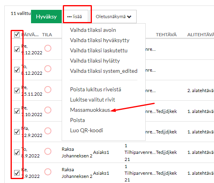Image resolution: width=214 pixels, height=183 pixels.
Task: Select Lukitse valitut rivit option
Action: point(92,100)
